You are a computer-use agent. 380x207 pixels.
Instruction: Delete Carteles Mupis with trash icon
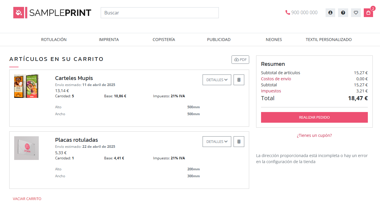pos(239,80)
